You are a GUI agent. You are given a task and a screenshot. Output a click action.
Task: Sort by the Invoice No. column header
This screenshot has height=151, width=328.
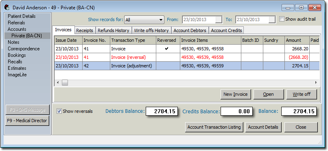pos(96,40)
